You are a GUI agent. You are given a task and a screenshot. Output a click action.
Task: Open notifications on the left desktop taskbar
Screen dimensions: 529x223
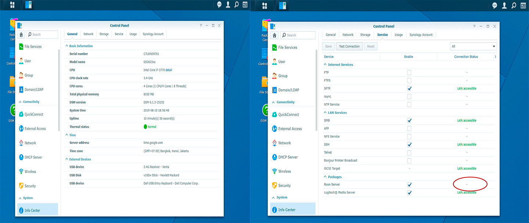[219, 5]
